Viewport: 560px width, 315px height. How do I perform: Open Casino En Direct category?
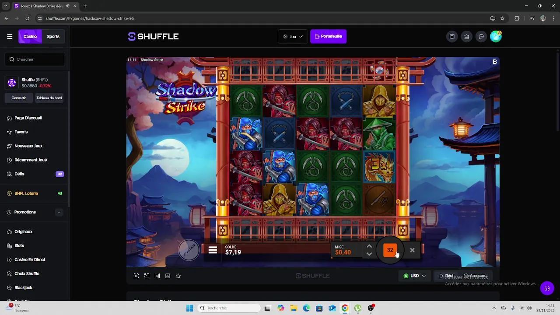(x=30, y=260)
